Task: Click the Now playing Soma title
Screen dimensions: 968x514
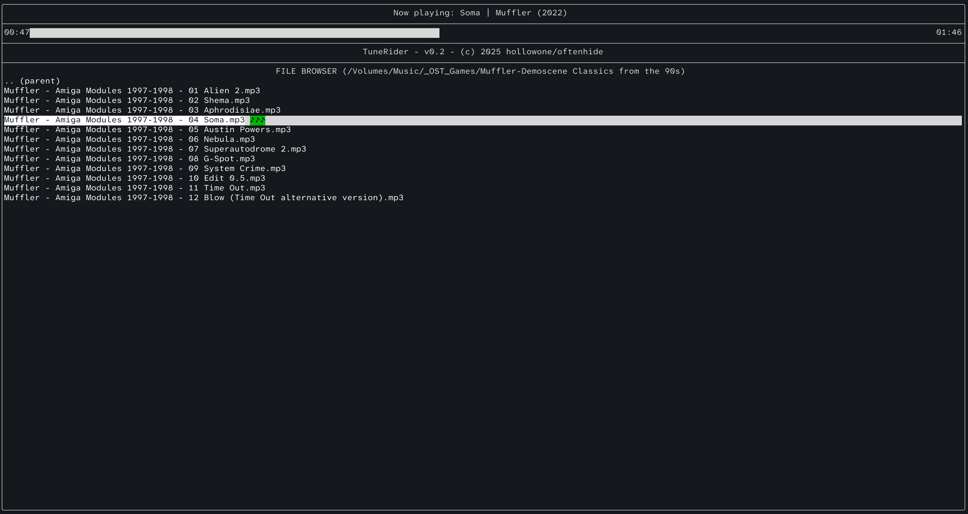Action: pyautogui.click(x=480, y=13)
